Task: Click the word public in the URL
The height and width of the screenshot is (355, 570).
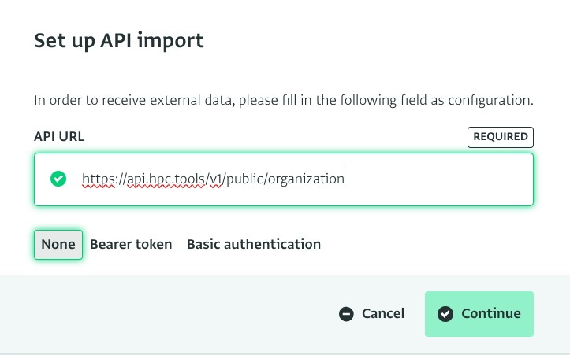Action: click(x=245, y=179)
